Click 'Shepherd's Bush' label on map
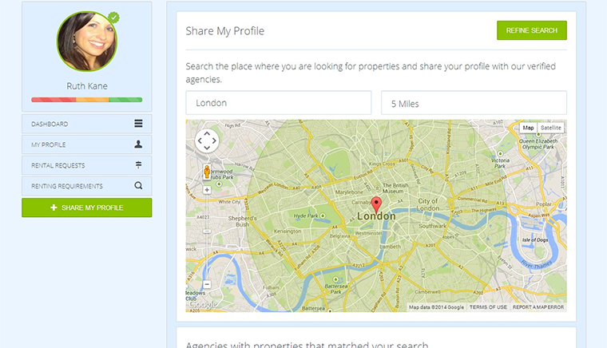This screenshot has width=607, height=348. (242, 221)
